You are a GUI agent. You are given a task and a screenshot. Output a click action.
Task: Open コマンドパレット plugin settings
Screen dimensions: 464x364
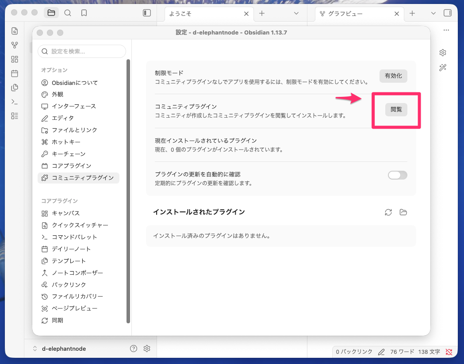[x=78, y=237]
